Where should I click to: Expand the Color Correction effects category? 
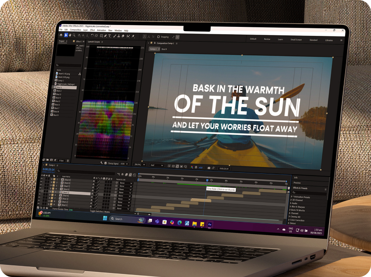289,220
